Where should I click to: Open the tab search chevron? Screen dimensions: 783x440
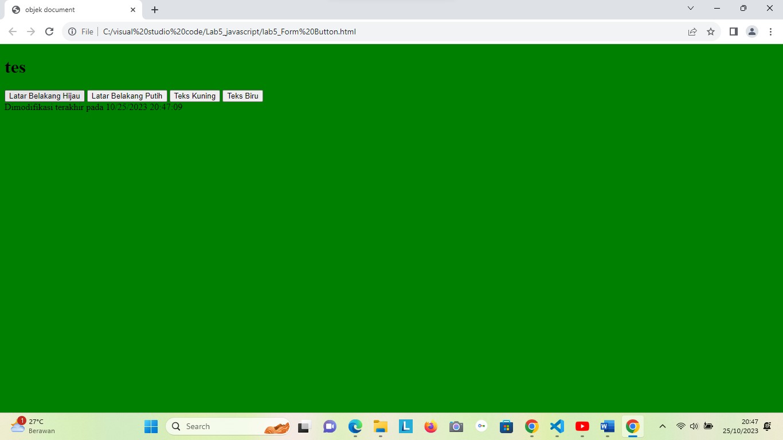click(691, 8)
